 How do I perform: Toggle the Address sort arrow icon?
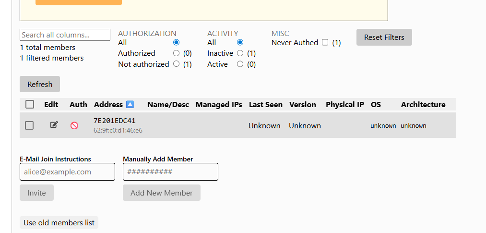point(130,104)
